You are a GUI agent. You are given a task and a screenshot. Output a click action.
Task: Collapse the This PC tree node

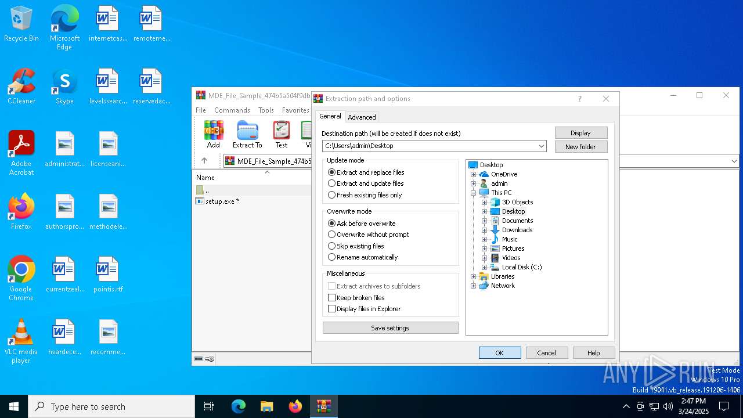pos(473,193)
